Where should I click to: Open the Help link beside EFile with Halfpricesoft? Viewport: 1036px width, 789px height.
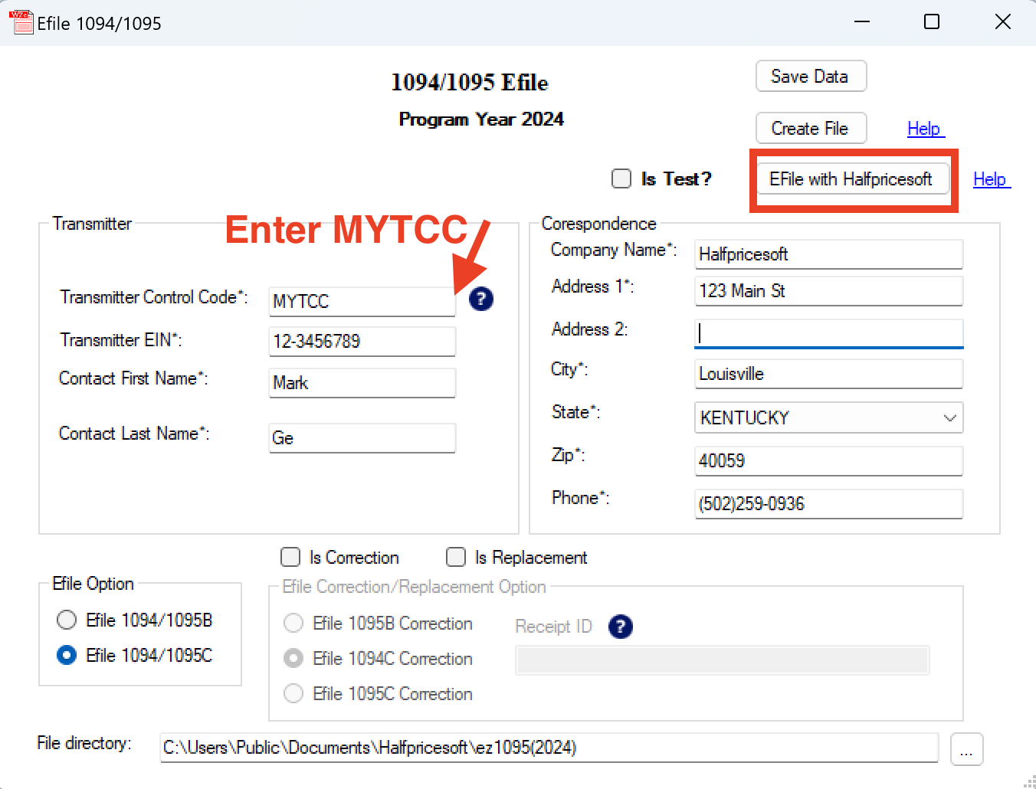(x=991, y=179)
